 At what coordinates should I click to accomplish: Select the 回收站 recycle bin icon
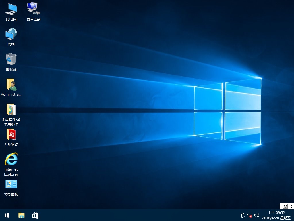11,62
